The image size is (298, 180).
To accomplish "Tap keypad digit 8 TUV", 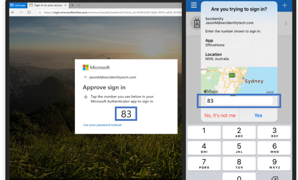I will tap(239, 164).
